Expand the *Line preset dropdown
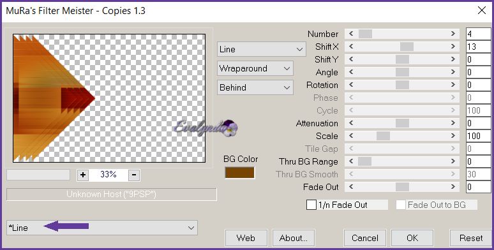 [101, 228]
